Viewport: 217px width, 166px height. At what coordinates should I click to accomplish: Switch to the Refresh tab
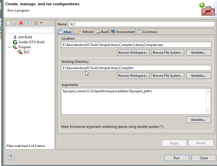pyautogui.click(x=85, y=32)
